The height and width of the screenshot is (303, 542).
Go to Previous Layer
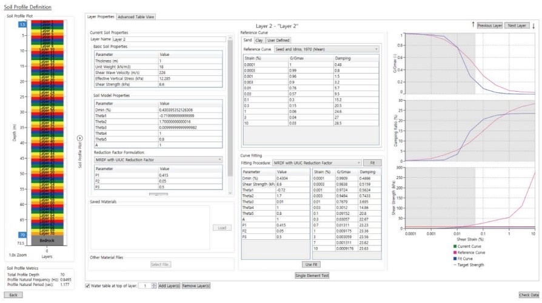click(x=489, y=26)
